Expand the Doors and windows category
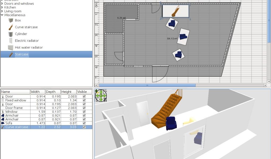Viewport: 271px width, 159px height. [2, 4]
